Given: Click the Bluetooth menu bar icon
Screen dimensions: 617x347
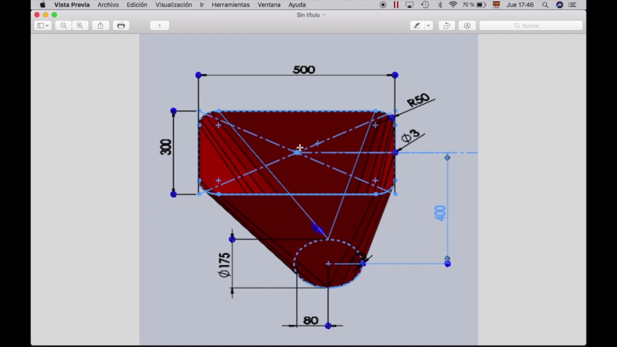Looking at the screenshot, I should [x=440, y=5].
